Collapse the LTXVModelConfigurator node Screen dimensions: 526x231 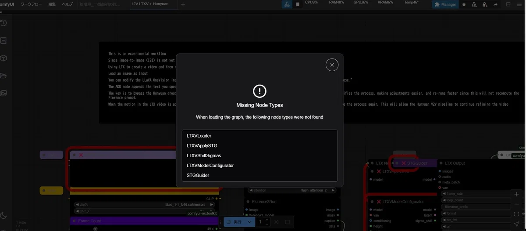pyautogui.click(x=371, y=202)
